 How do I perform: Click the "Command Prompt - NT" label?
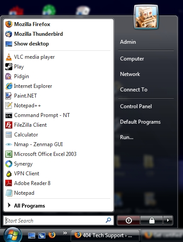(42, 115)
